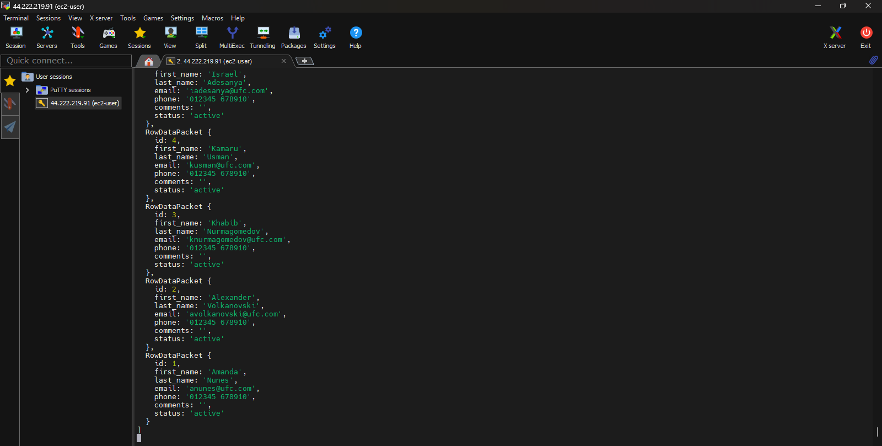882x446 pixels.
Task: Open the Macros menu
Action: tap(212, 18)
